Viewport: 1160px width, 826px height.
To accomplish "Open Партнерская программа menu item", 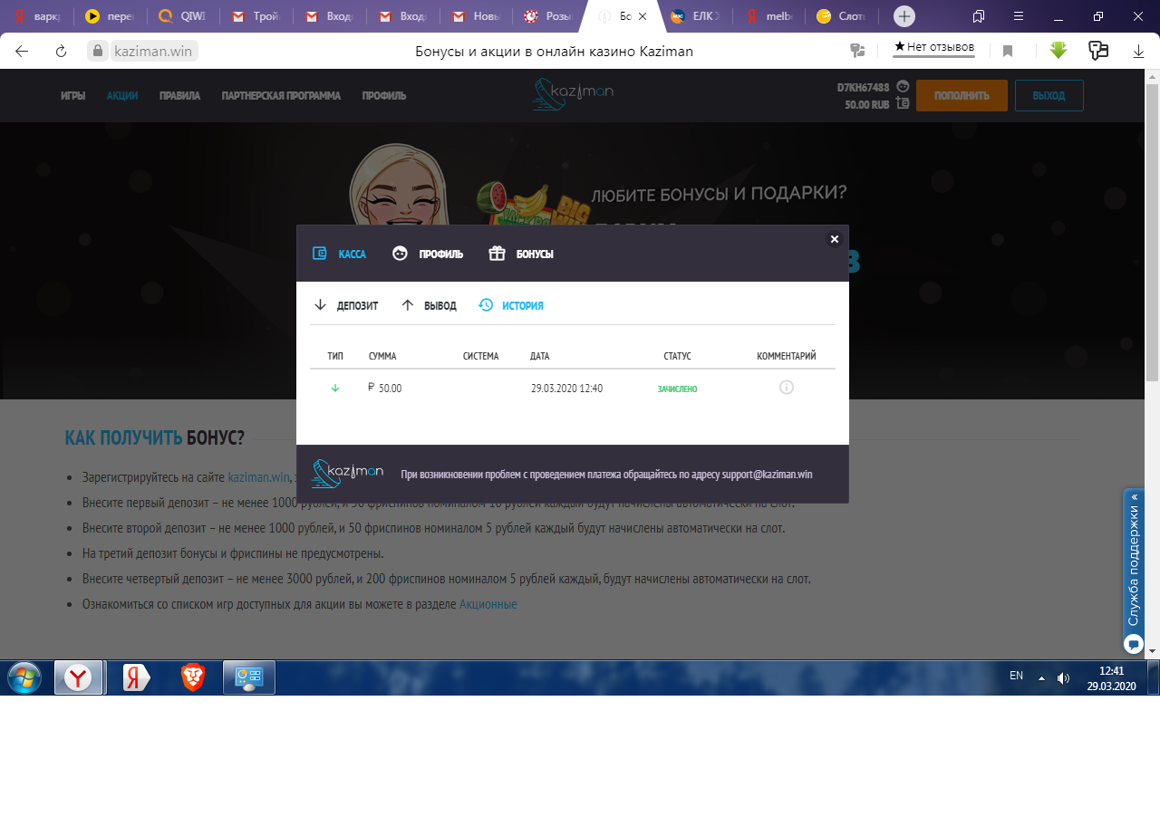I will pos(281,95).
